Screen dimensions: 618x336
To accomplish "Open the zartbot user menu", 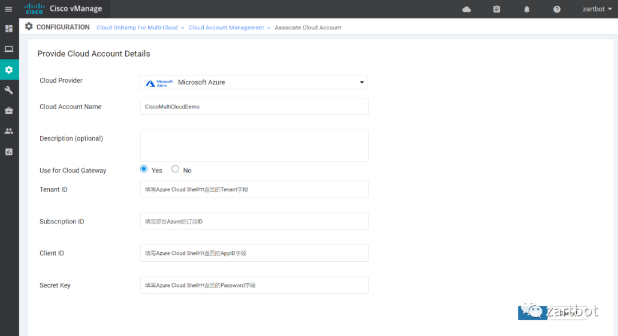I will point(597,9).
